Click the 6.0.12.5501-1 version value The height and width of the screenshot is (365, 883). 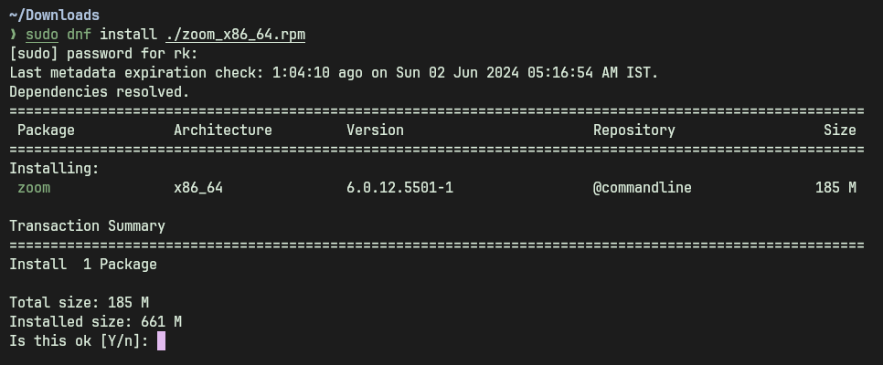399,188
